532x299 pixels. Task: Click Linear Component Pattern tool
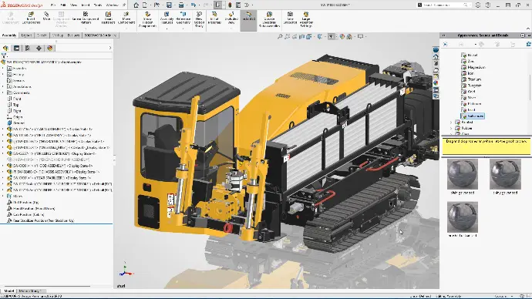click(86, 18)
